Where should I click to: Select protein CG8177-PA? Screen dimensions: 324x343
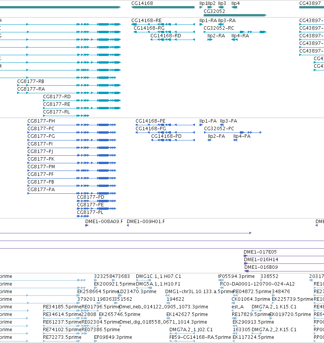click(x=41, y=190)
